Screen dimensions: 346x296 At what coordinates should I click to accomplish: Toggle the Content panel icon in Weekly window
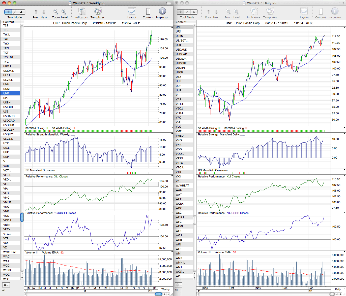148,11
